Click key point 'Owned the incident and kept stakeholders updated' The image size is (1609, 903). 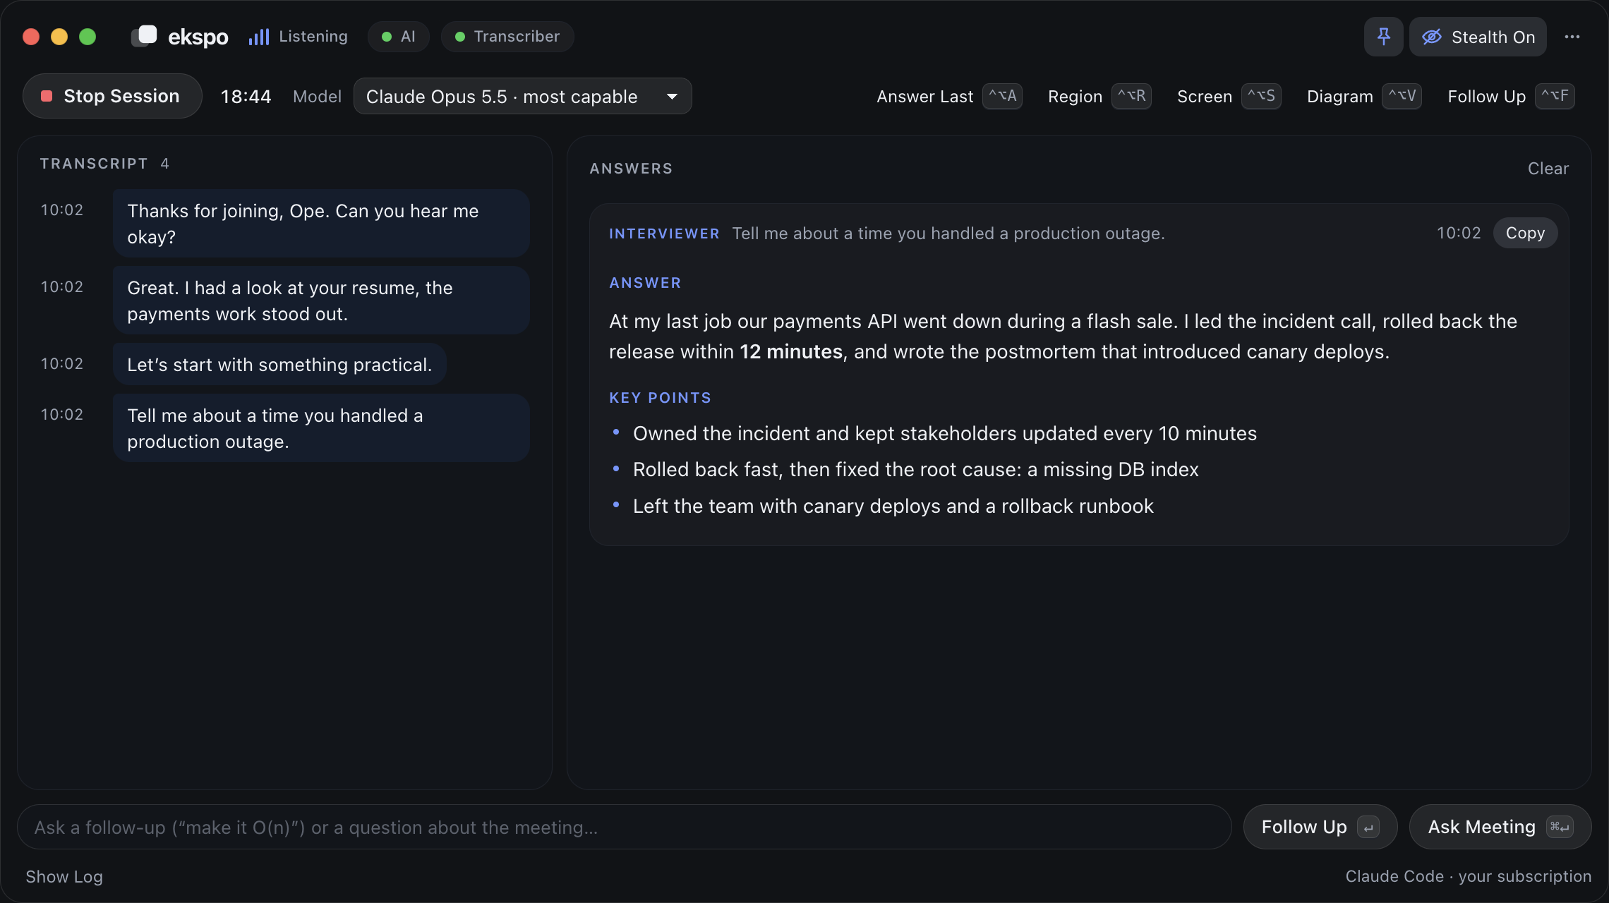point(944,433)
